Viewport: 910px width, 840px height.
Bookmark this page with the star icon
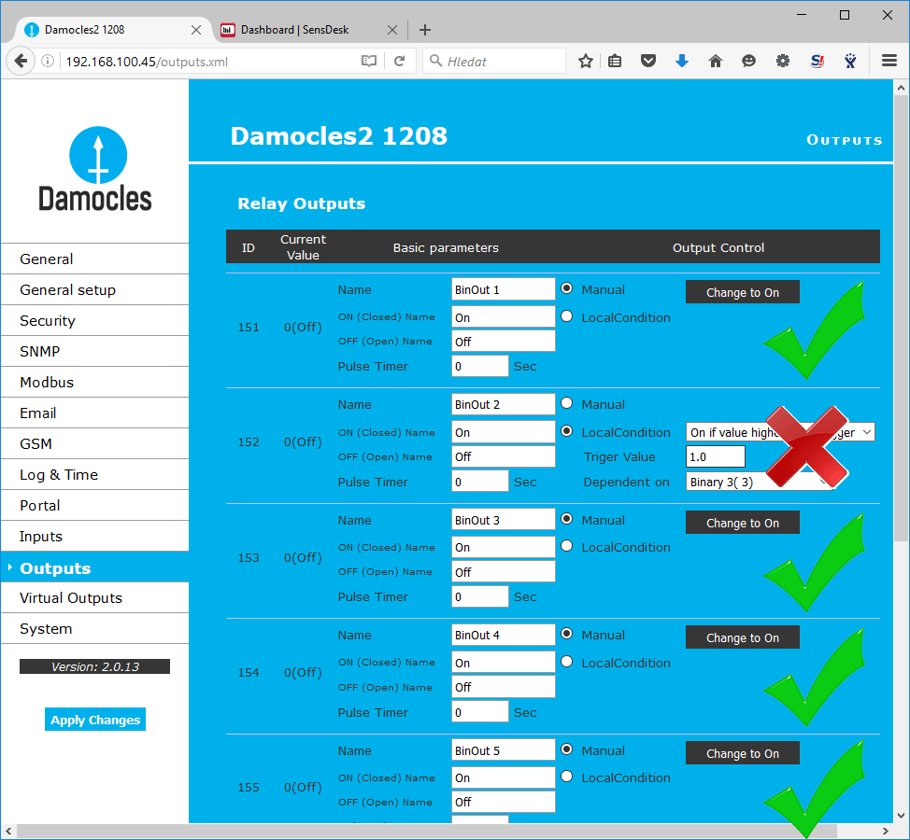[x=586, y=61]
